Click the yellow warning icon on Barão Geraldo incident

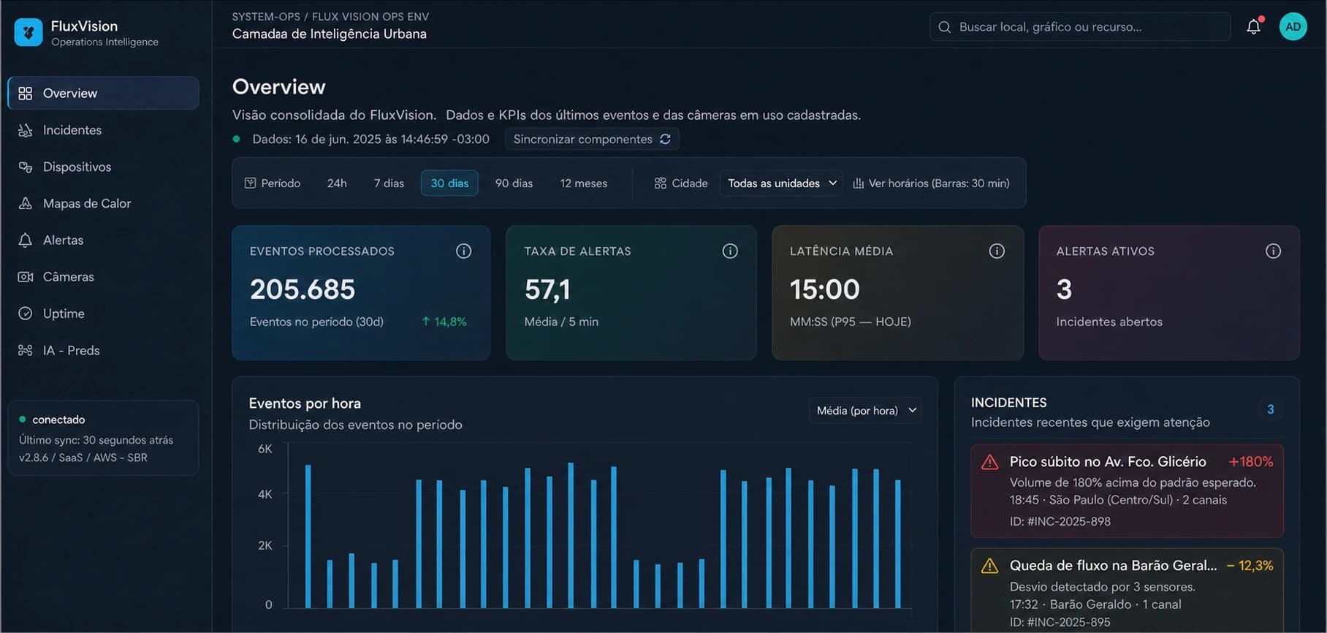point(989,566)
